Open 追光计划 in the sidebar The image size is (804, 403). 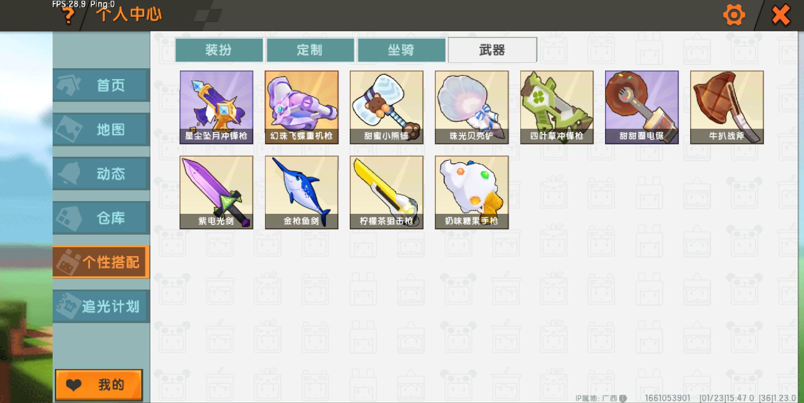click(101, 306)
